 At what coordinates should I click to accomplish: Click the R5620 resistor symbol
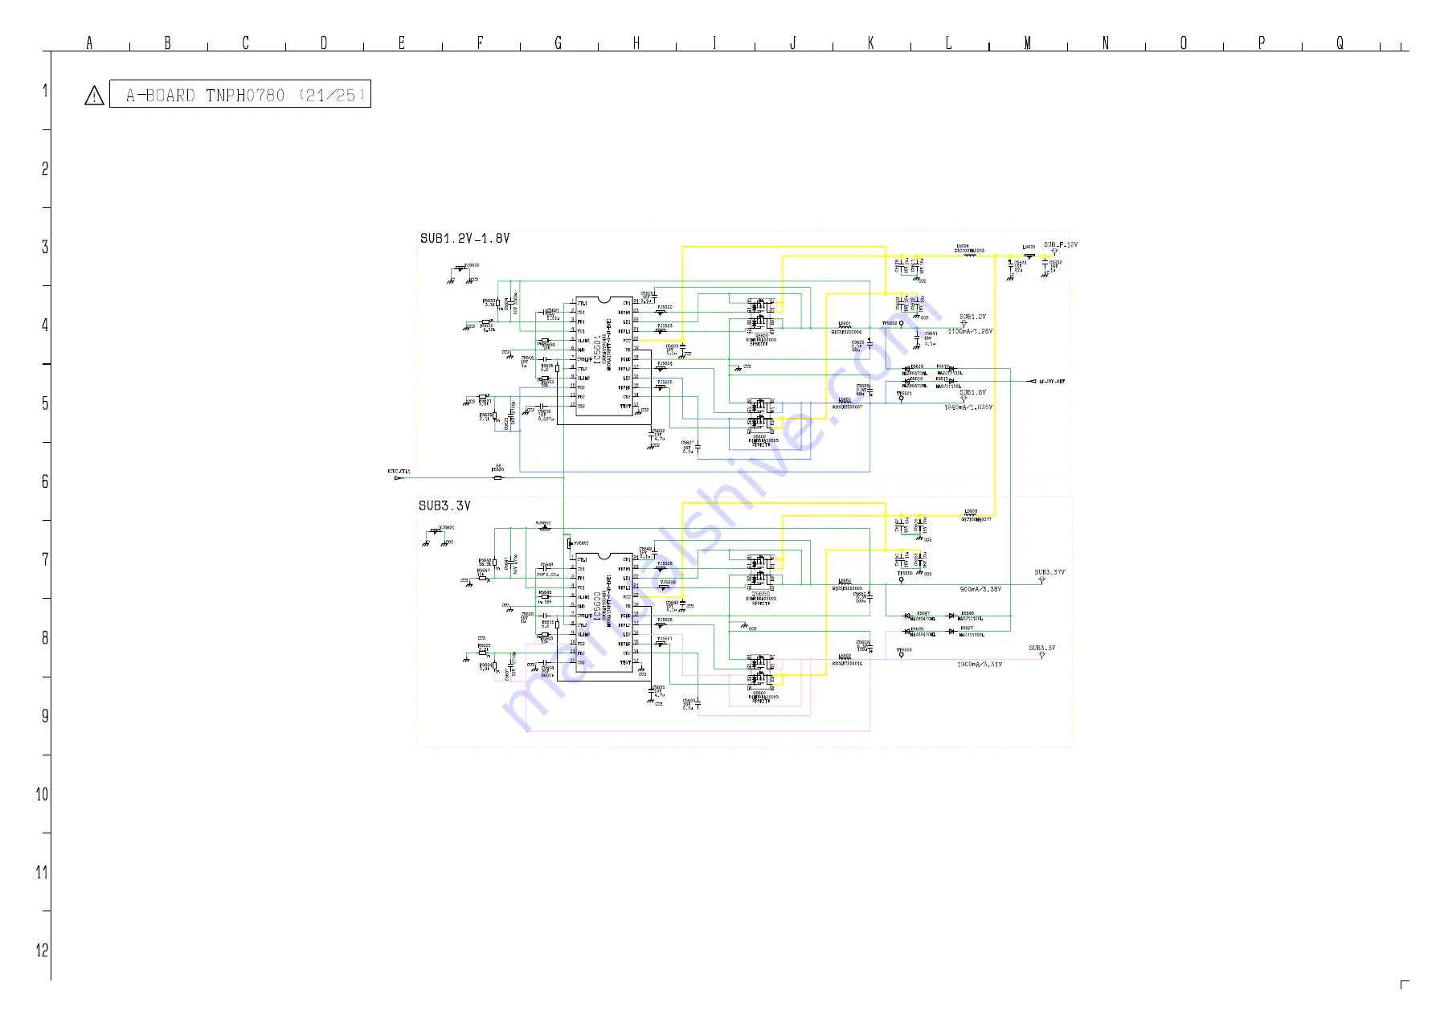(498, 477)
